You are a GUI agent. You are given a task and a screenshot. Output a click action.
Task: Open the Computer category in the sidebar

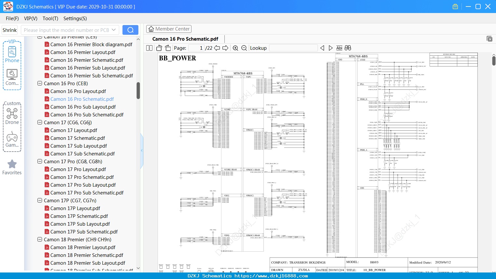pyautogui.click(x=12, y=77)
